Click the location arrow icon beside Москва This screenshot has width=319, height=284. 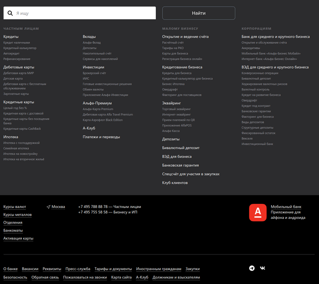(x=48, y=207)
